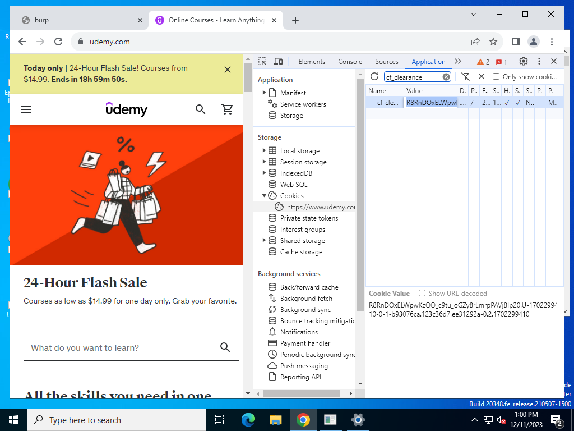Switch to the burp browser tab
Viewport: 574px width, 431px height.
click(x=82, y=20)
